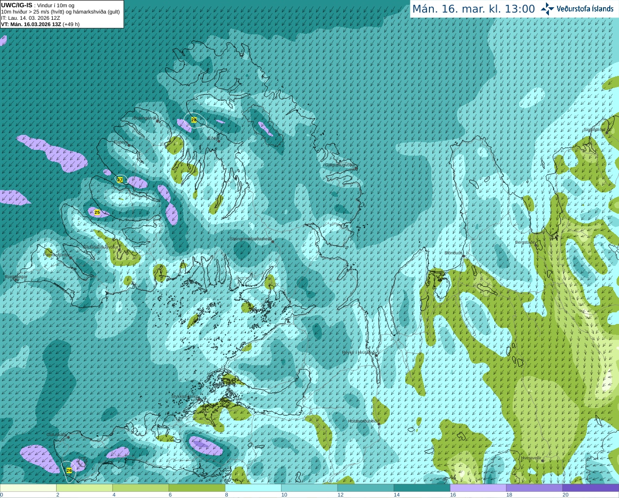Click the IT: Lau. 14. 03. 2026 12Z line
This screenshot has height=498, width=619.
tap(30, 18)
